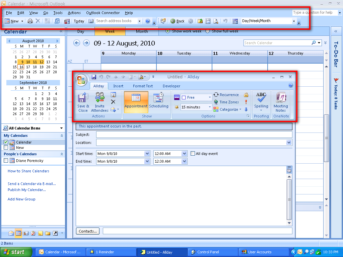The height and width of the screenshot is (257, 343).
Task: Open the New button dropdown arrow
Action: (x=22, y=21)
